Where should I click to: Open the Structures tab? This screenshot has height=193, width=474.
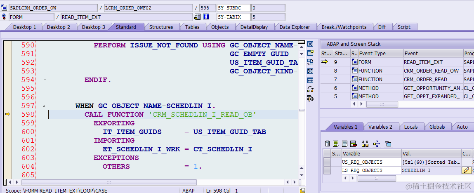point(161,27)
